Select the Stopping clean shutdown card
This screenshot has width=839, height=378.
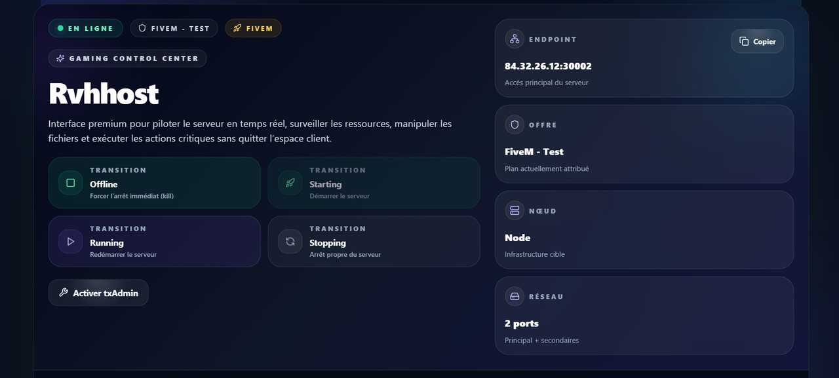pos(374,241)
